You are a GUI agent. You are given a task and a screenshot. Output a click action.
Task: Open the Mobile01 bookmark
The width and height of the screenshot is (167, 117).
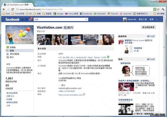100,14
